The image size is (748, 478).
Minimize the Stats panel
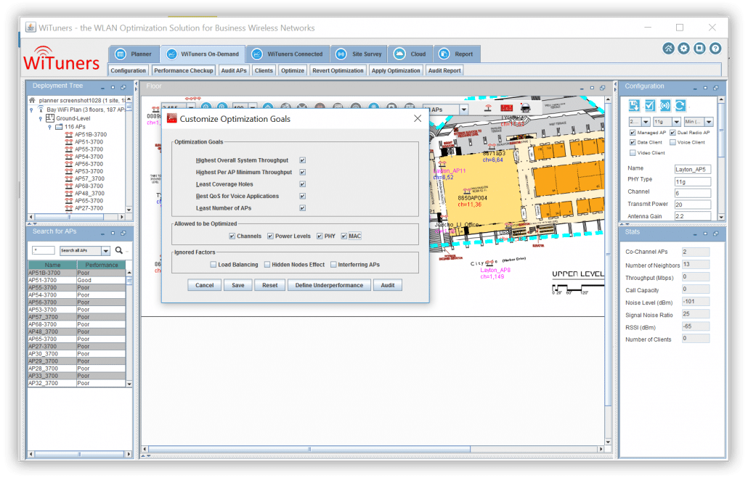coord(695,234)
